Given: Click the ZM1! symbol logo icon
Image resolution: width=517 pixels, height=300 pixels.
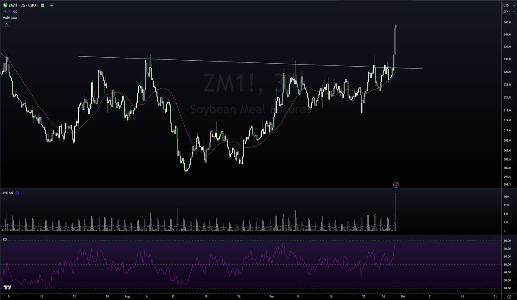Looking at the screenshot, I should [x=5, y=5].
